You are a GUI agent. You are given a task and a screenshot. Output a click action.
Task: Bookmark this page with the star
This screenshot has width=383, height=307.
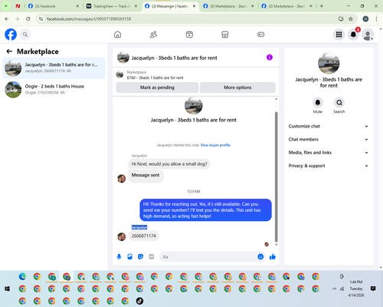coord(351,18)
